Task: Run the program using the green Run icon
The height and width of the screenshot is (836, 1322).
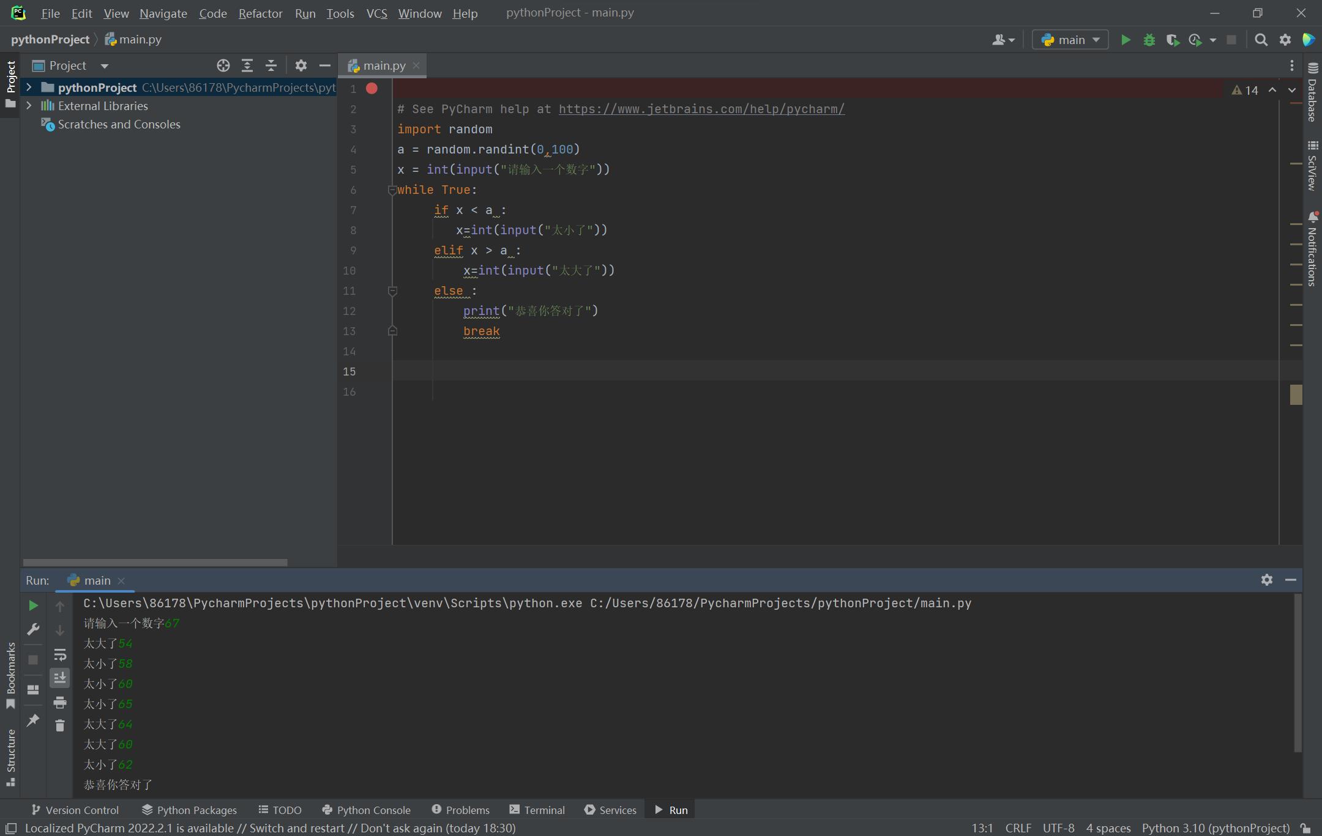Action: (1126, 39)
